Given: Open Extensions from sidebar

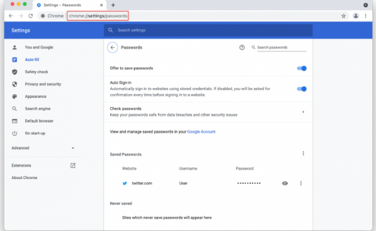Looking at the screenshot, I should click(x=21, y=165).
